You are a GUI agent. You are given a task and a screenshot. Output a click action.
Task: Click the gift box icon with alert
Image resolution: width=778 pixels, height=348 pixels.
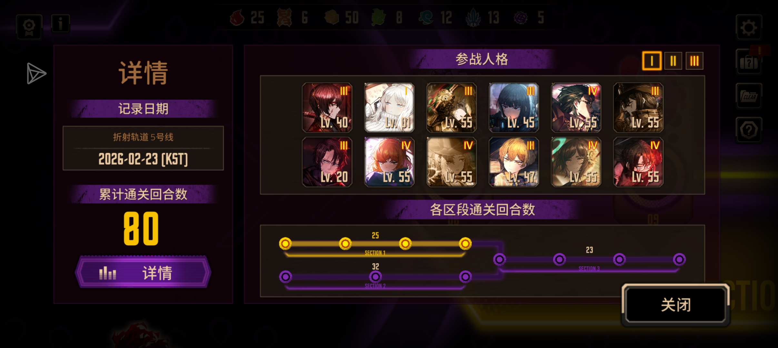(749, 62)
